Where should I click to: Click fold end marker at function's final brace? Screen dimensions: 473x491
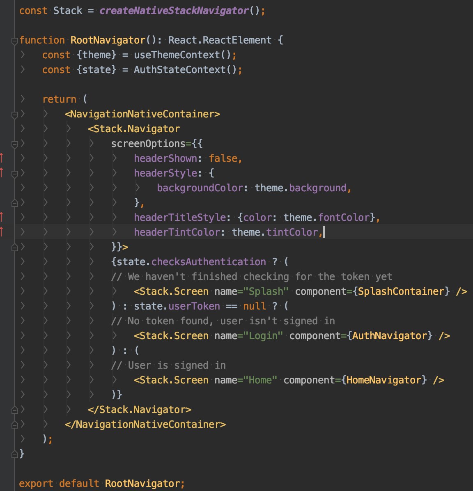click(x=14, y=454)
